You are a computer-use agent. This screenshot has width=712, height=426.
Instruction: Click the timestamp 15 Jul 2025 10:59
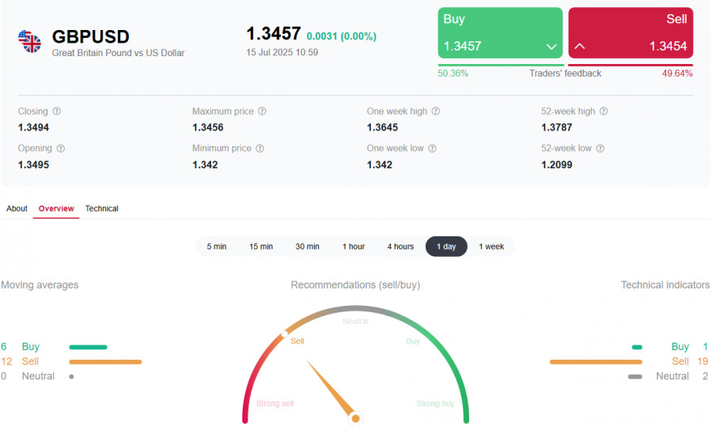[x=282, y=52]
